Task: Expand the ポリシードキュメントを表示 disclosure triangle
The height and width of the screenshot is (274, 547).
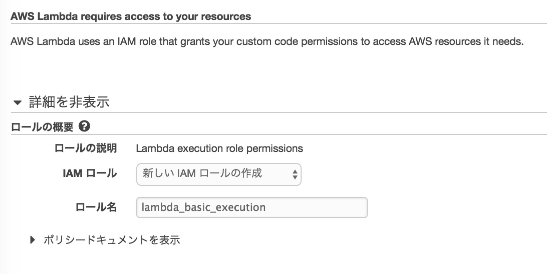Action: [x=32, y=240]
